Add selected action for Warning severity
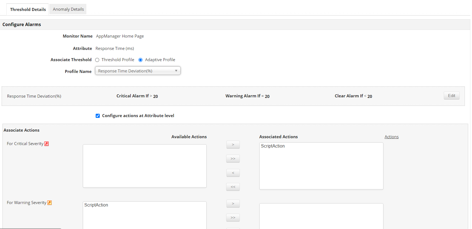 click(233, 204)
